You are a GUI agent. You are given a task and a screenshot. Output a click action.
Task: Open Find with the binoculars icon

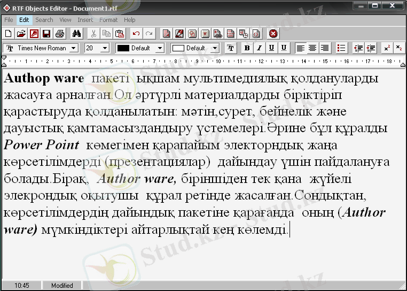tap(76, 34)
